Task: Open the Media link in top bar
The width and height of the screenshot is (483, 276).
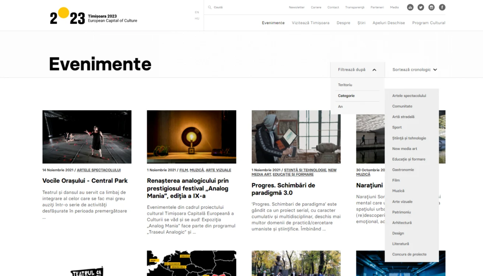Action: (x=394, y=7)
